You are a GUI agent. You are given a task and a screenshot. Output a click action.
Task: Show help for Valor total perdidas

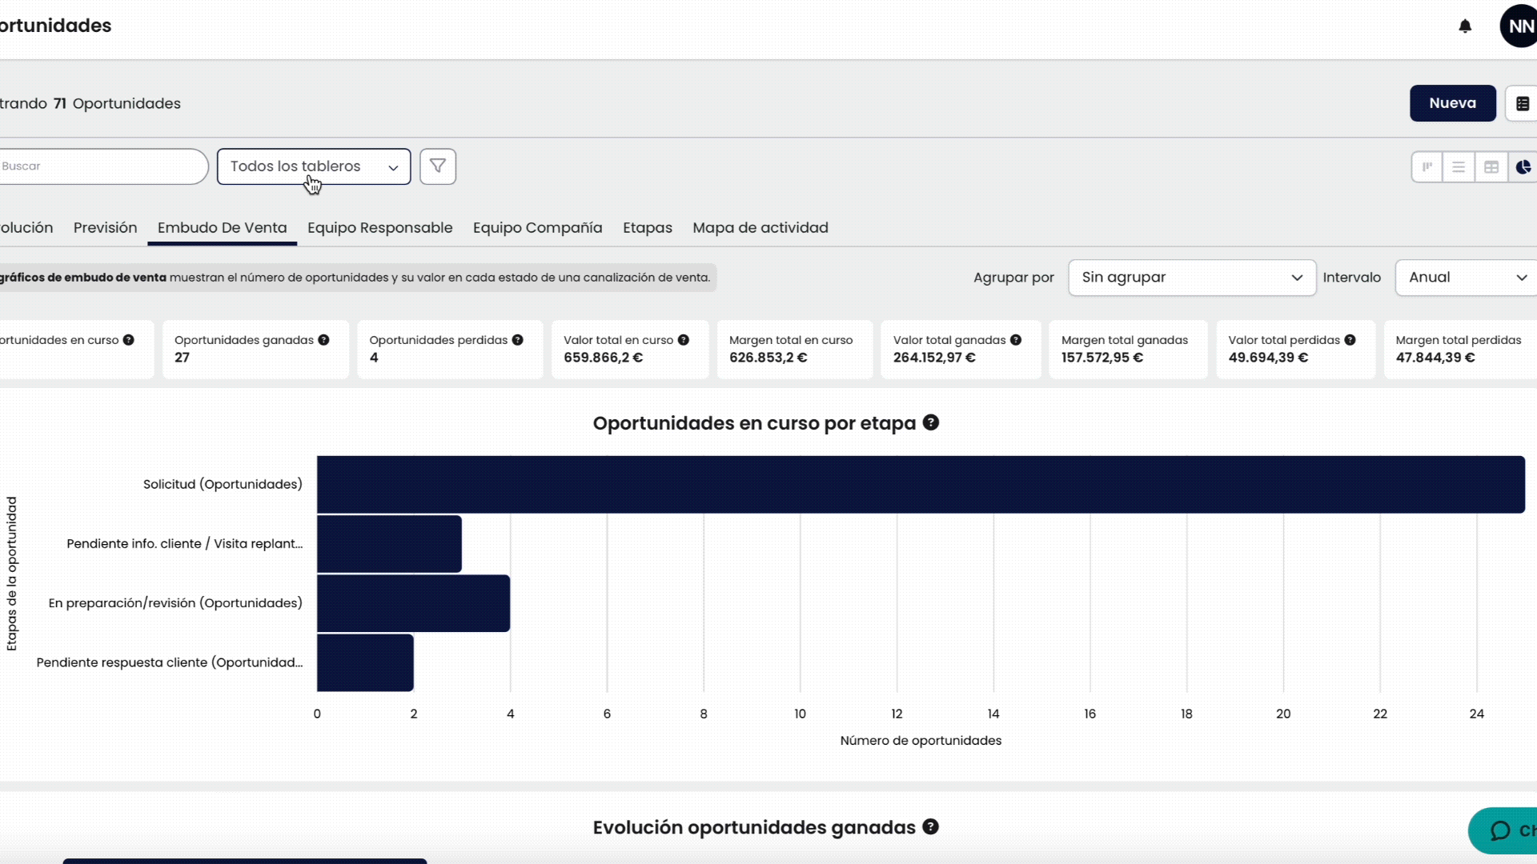point(1350,340)
